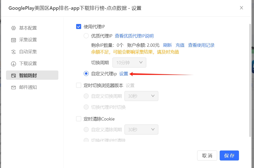
Task: Click the list icon beside 采集设置
Action: [14, 40]
